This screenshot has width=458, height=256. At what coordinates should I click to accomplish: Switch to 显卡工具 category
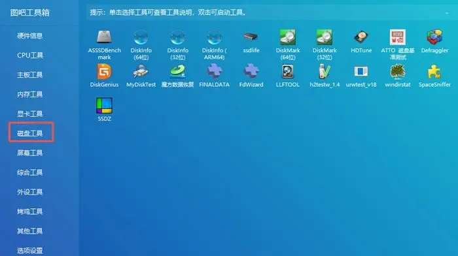click(x=30, y=114)
